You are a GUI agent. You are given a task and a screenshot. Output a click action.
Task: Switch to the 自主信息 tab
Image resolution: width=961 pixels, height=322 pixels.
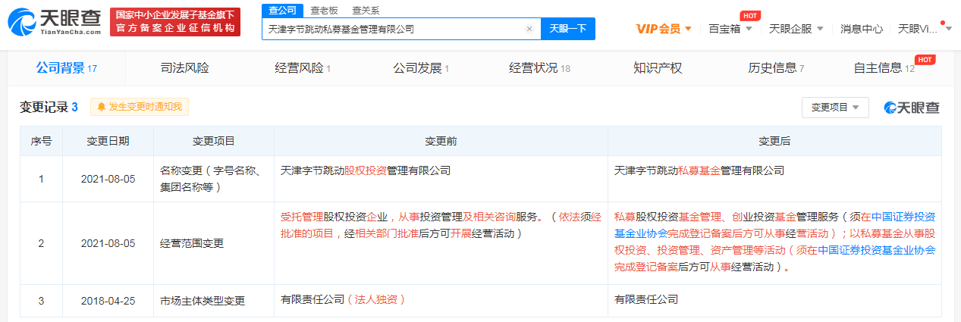(884, 68)
